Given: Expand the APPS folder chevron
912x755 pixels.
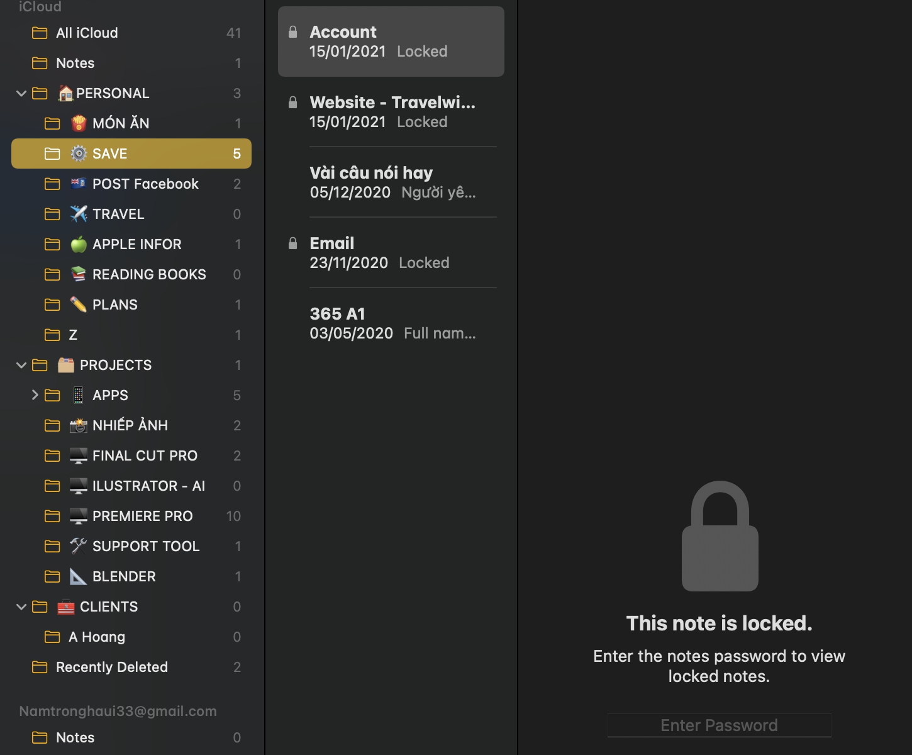Looking at the screenshot, I should (35, 395).
